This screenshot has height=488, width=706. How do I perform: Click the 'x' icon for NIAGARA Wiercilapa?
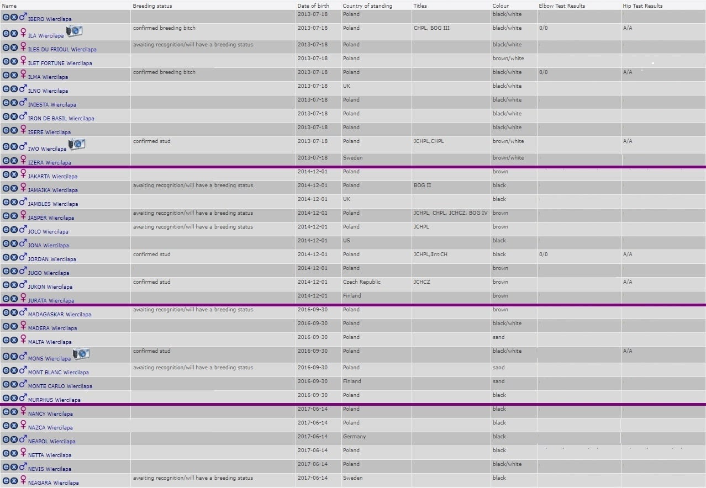coord(14,480)
